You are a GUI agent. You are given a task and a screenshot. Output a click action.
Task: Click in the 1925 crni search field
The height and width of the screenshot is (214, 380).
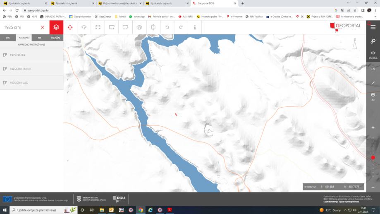pos(20,27)
